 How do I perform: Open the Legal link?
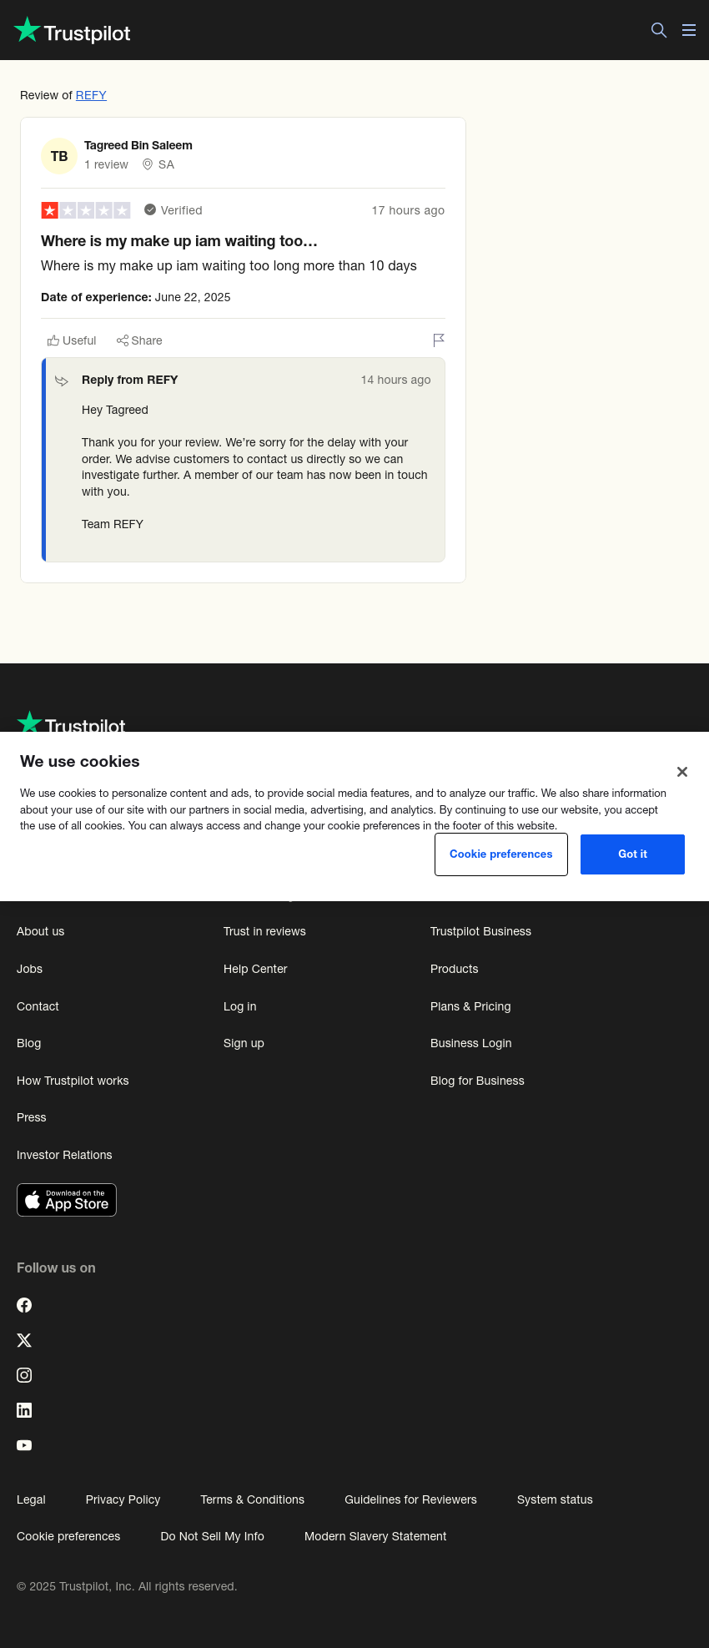pos(31,1499)
